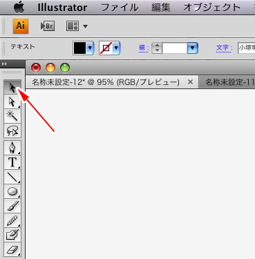Expand the tools panel double-arrow

4,64
